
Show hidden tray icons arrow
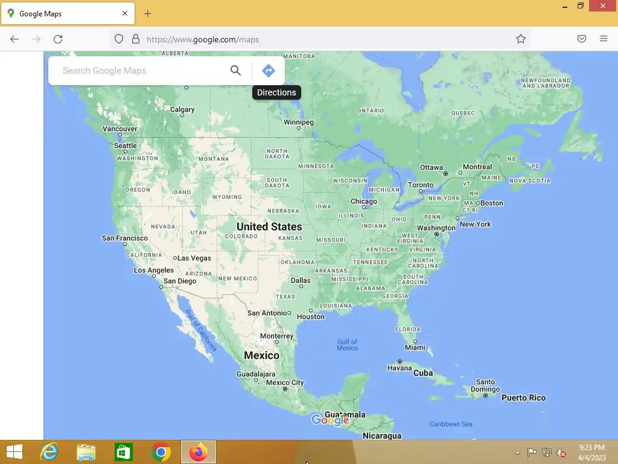click(517, 453)
